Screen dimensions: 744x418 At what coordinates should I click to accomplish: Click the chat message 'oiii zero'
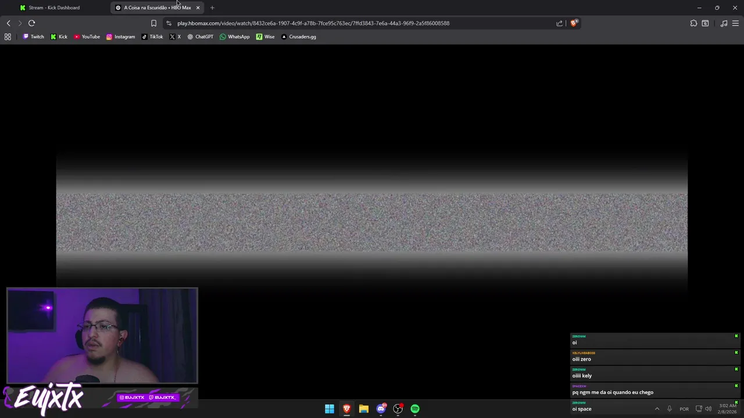(x=581, y=359)
